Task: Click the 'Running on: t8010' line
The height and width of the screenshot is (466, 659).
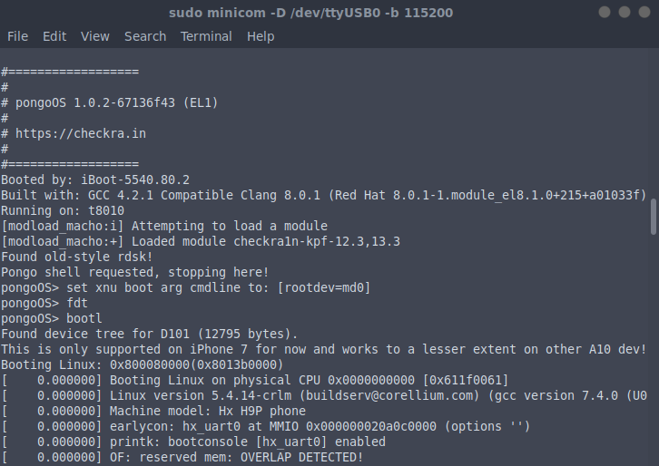Action: click(x=63, y=210)
